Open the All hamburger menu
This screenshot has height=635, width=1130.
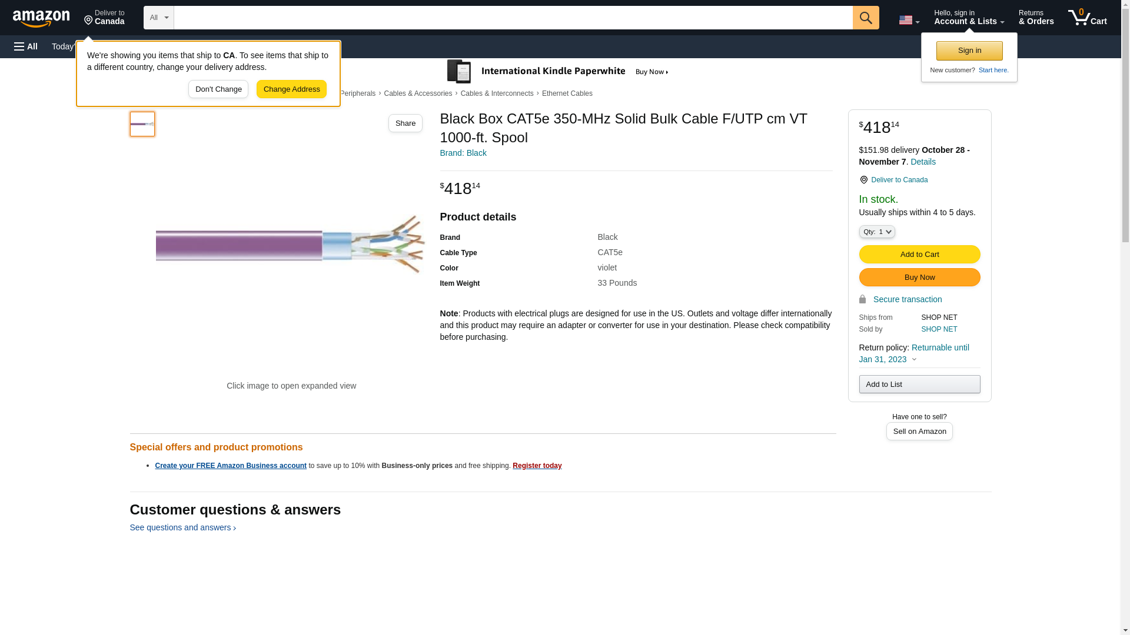[26, 46]
